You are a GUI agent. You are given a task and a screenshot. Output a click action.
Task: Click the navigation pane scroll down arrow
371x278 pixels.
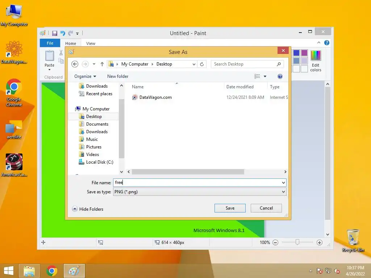pyautogui.click(x=121, y=172)
